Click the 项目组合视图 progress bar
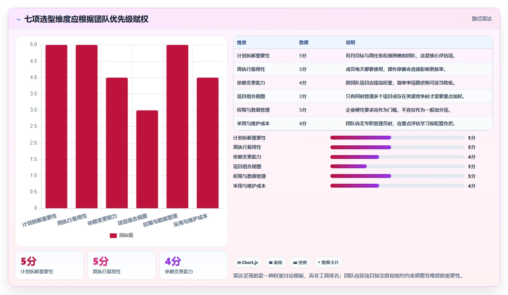This screenshot has height=295, width=508. pos(397,166)
